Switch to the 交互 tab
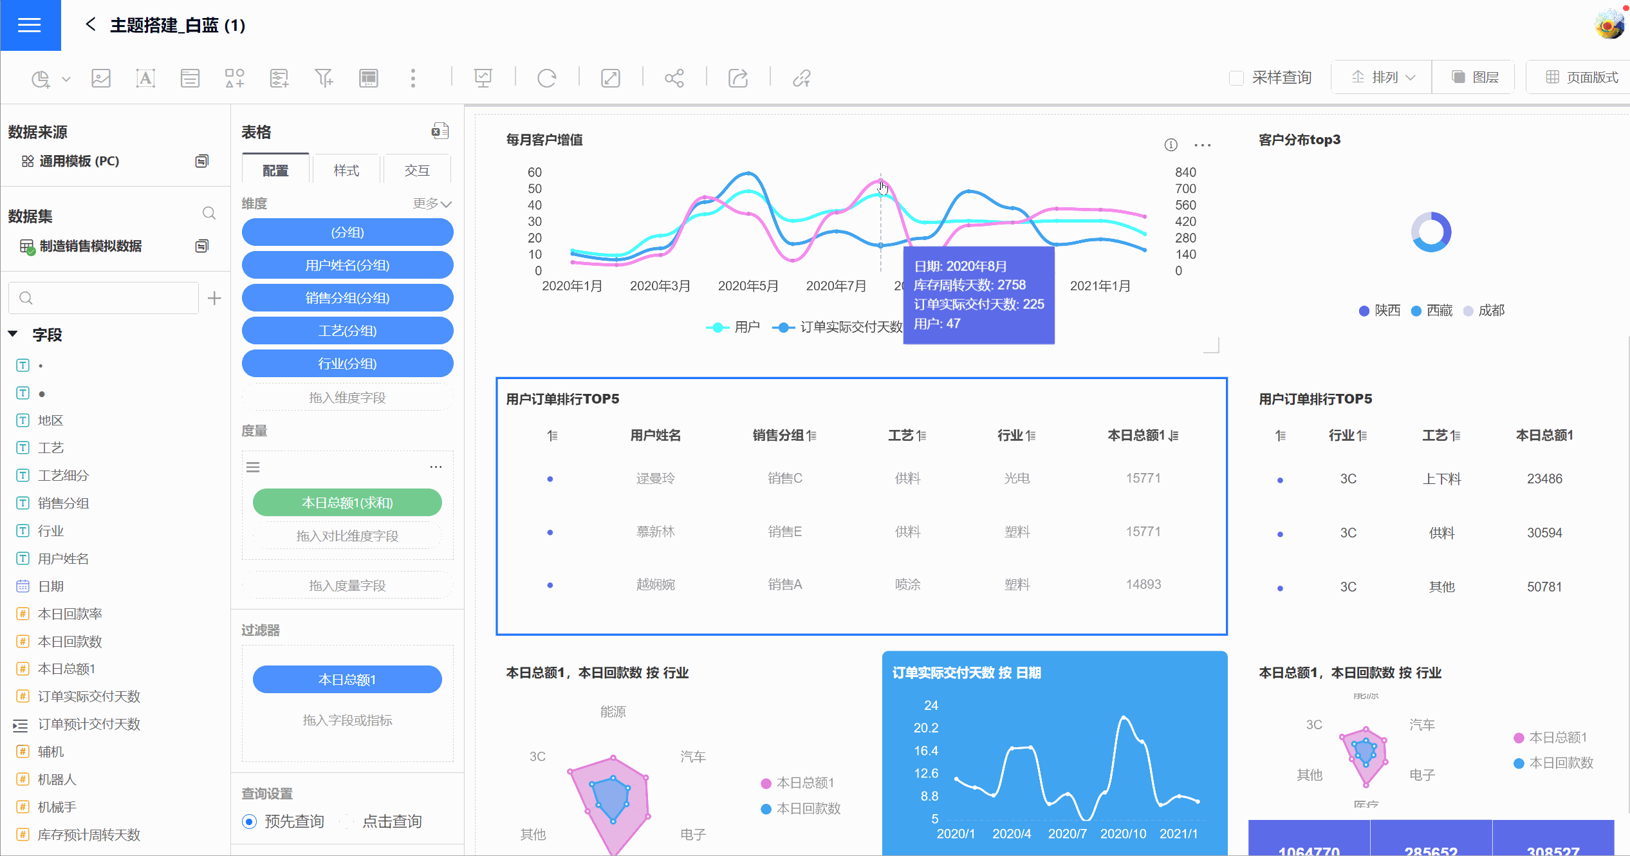1630x856 pixels. 416,170
